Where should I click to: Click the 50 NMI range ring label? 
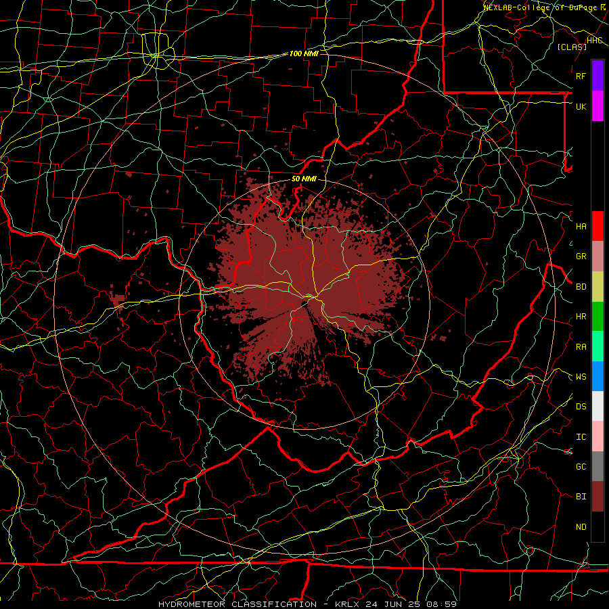click(304, 179)
